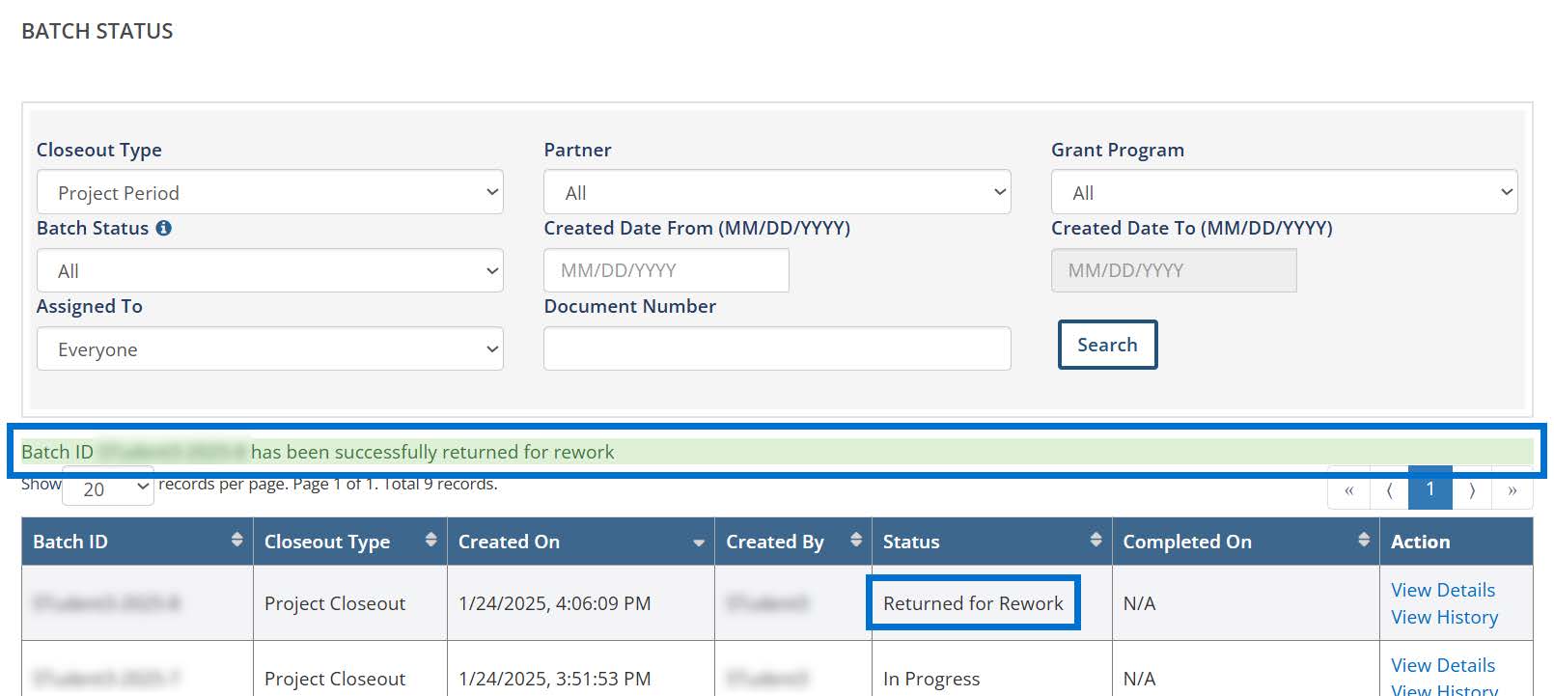Go to next page of results
The image size is (1554, 696).
pos(1472,490)
